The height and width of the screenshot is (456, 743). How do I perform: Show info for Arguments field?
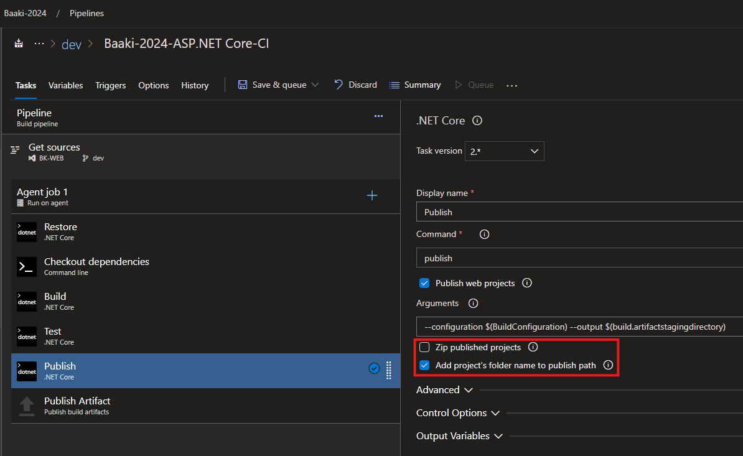pos(474,304)
